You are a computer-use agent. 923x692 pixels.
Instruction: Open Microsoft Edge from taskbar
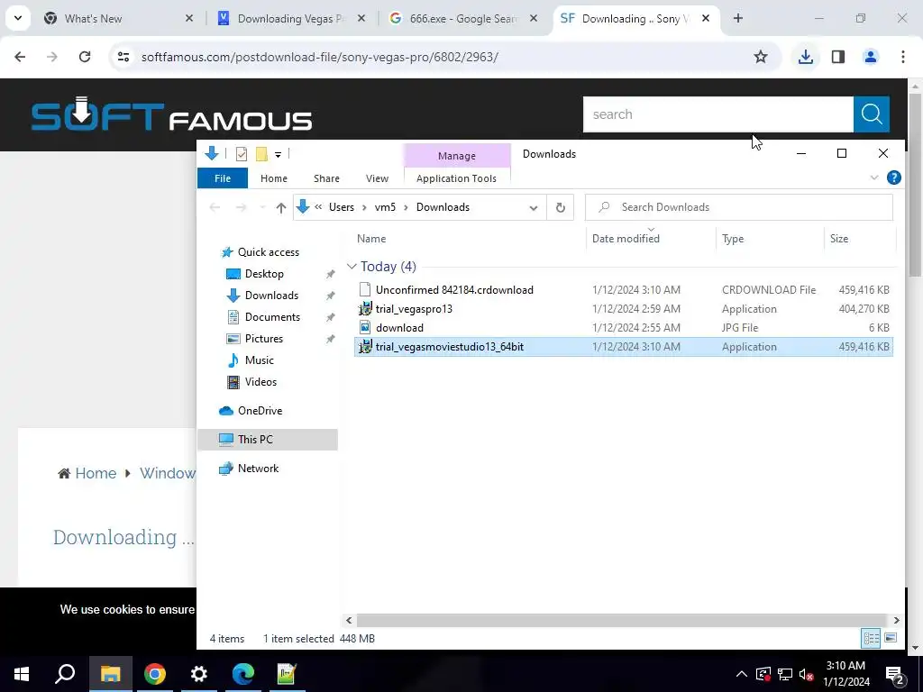[243, 674]
